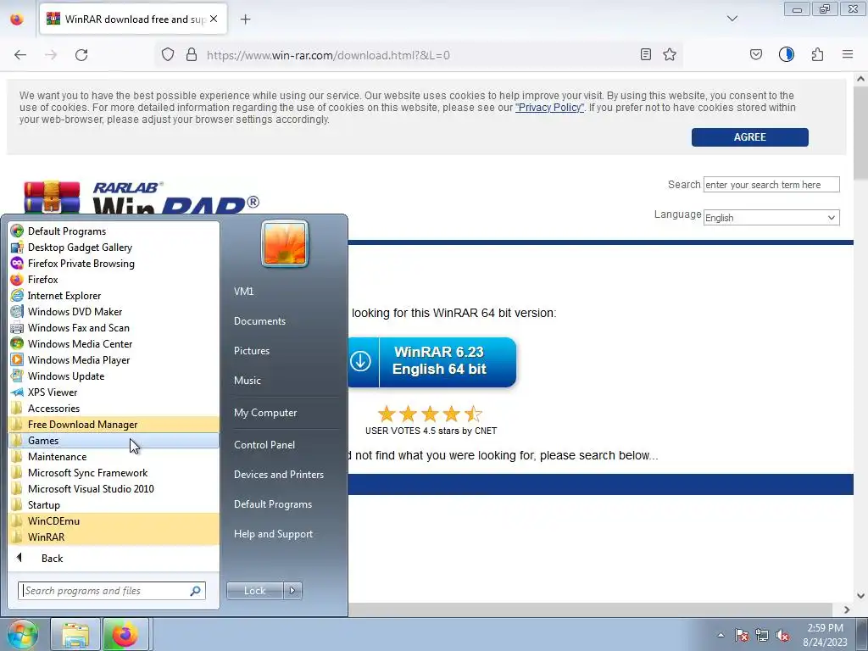Download WinRAR 6.23 English 64 bit
The height and width of the screenshot is (651, 868).
point(431,361)
